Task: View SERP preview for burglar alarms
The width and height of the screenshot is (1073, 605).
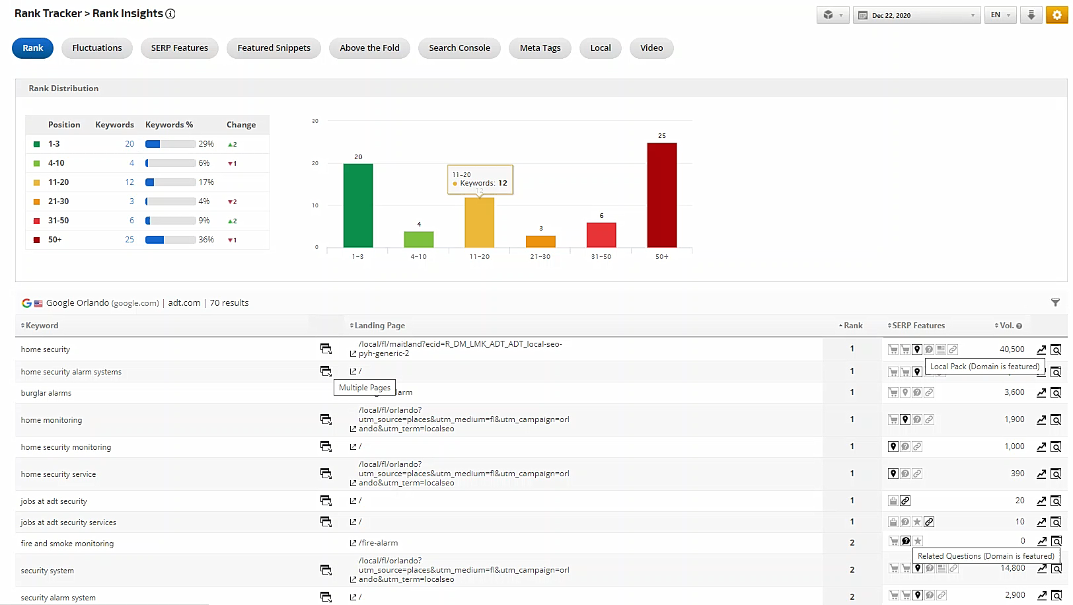Action: click(x=1056, y=393)
